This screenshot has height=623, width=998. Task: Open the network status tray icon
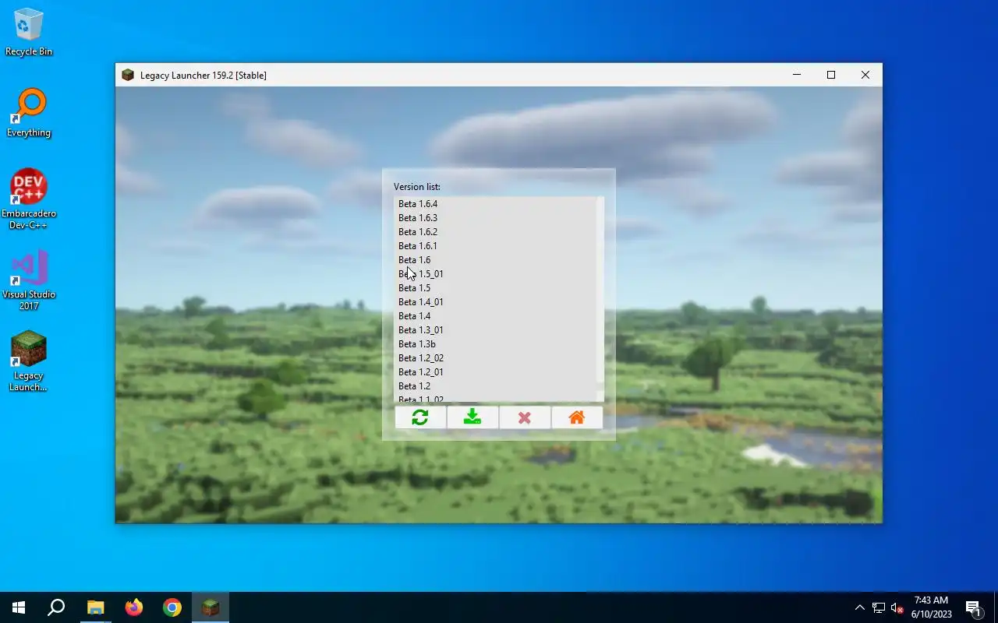879,607
